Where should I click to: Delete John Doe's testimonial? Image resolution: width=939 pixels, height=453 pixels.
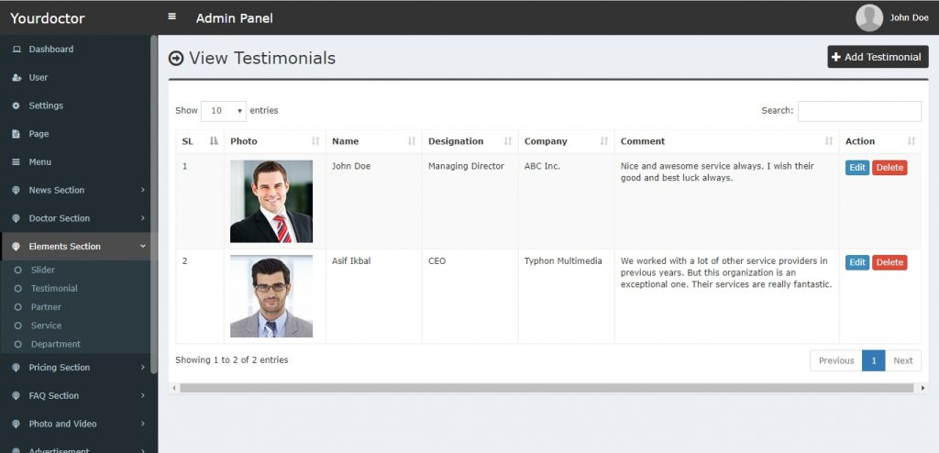[x=889, y=168]
